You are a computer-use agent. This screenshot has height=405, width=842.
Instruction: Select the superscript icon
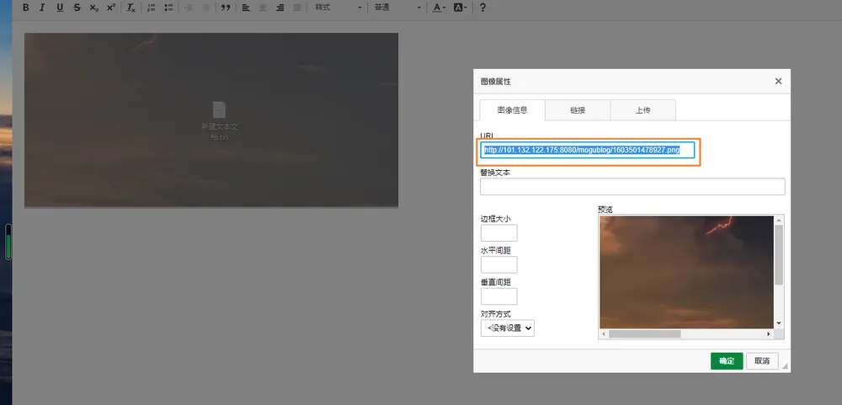pos(110,8)
